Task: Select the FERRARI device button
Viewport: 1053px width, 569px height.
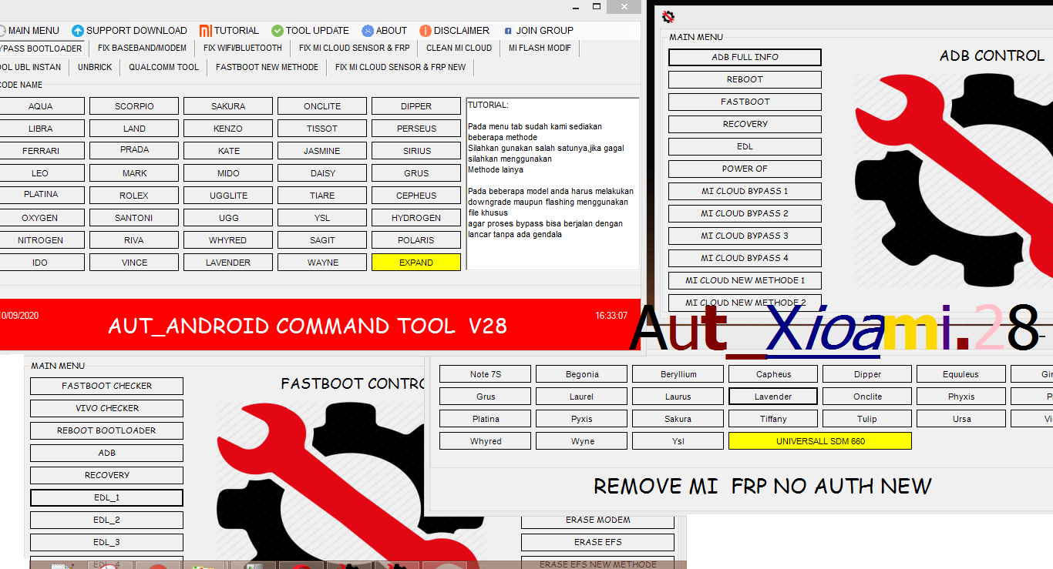Action: tap(40, 151)
